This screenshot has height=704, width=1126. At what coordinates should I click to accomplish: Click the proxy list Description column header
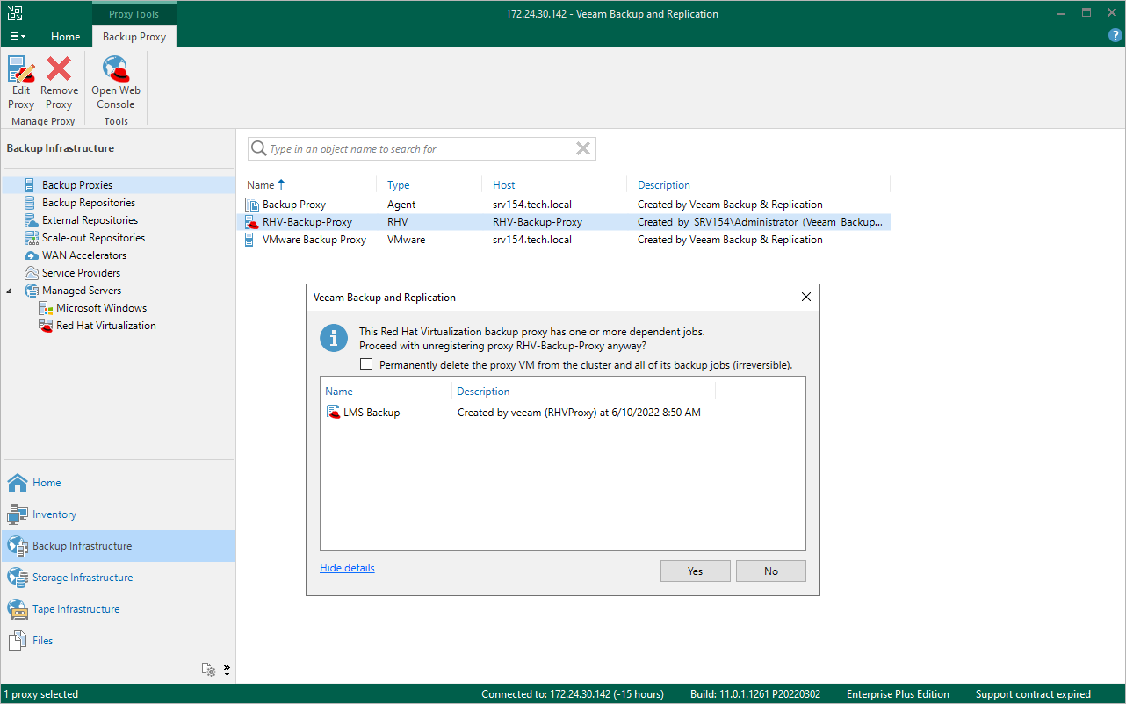760,185
